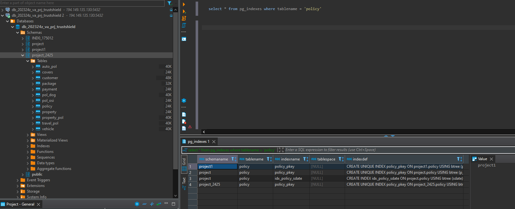
Task: Select the pg_indexes 1 results tab
Action: 198,142
